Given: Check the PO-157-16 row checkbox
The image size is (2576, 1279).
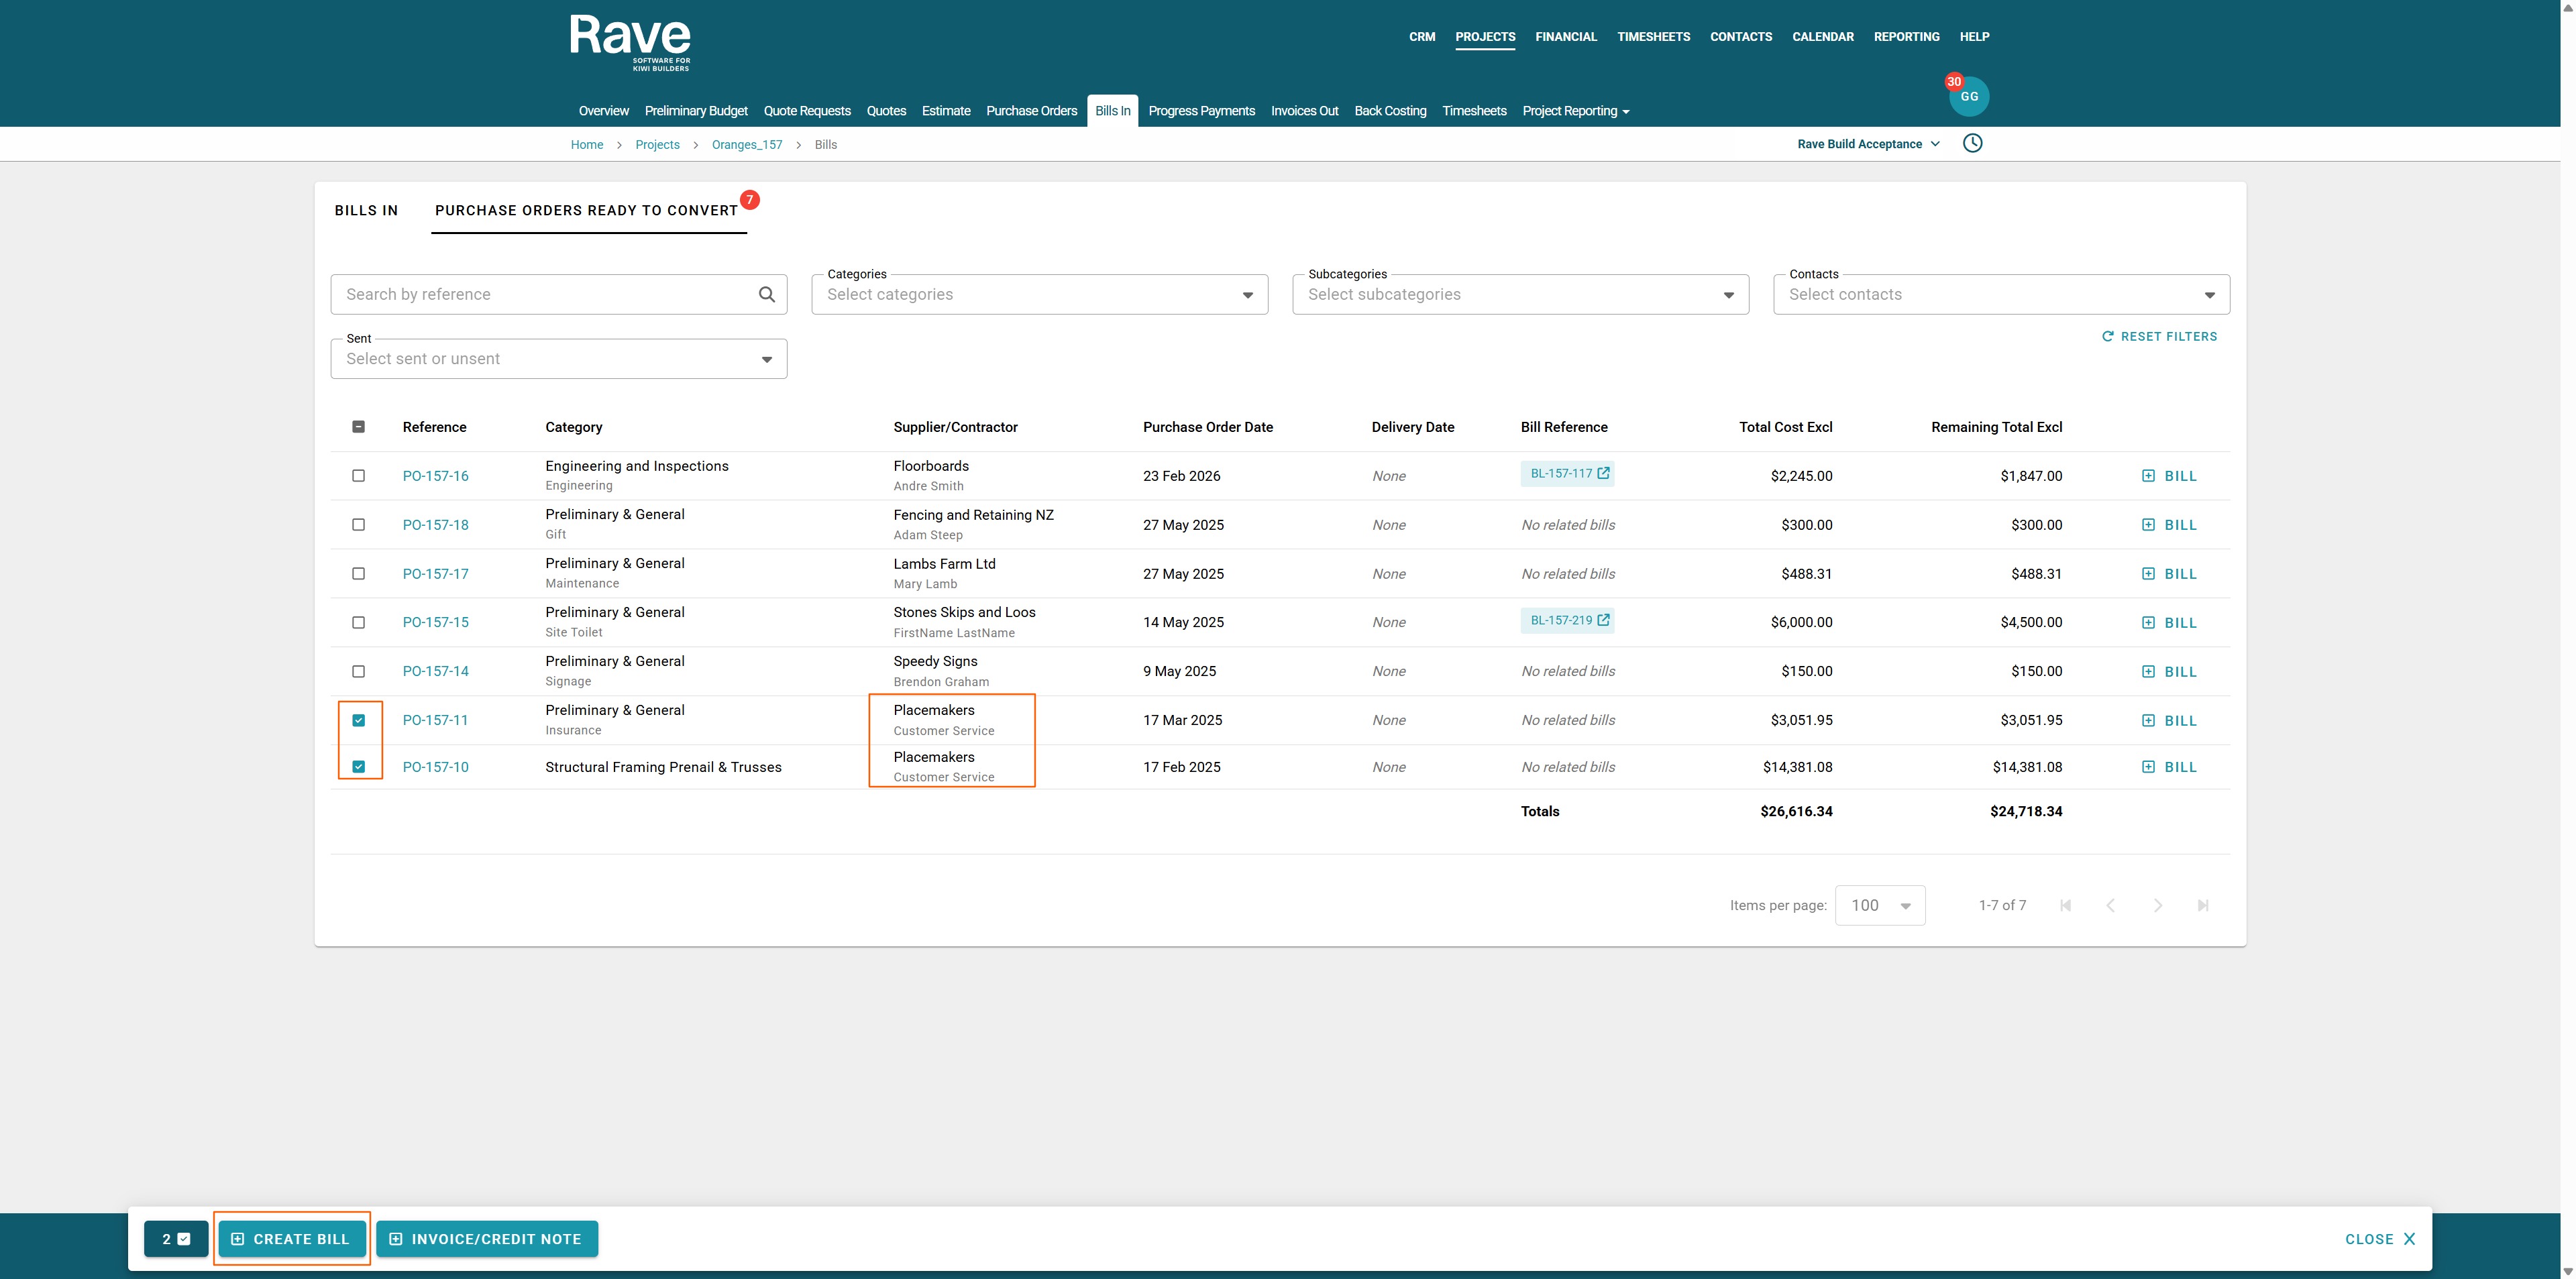Looking at the screenshot, I should coord(359,476).
